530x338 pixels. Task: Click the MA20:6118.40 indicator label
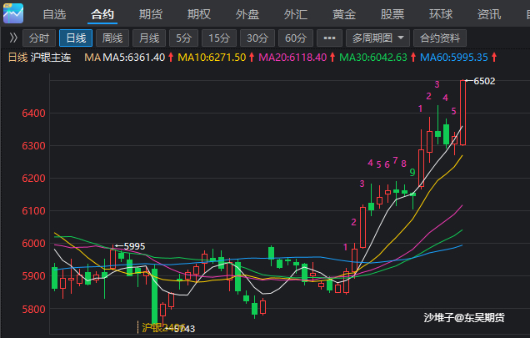292,58
